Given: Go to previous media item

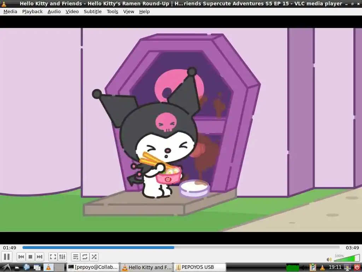Looking at the screenshot, I should point(21,257).
